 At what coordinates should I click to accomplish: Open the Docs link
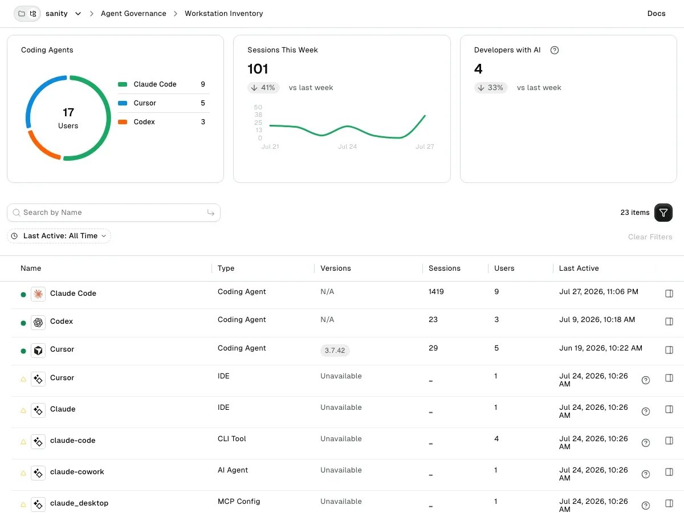656,14
